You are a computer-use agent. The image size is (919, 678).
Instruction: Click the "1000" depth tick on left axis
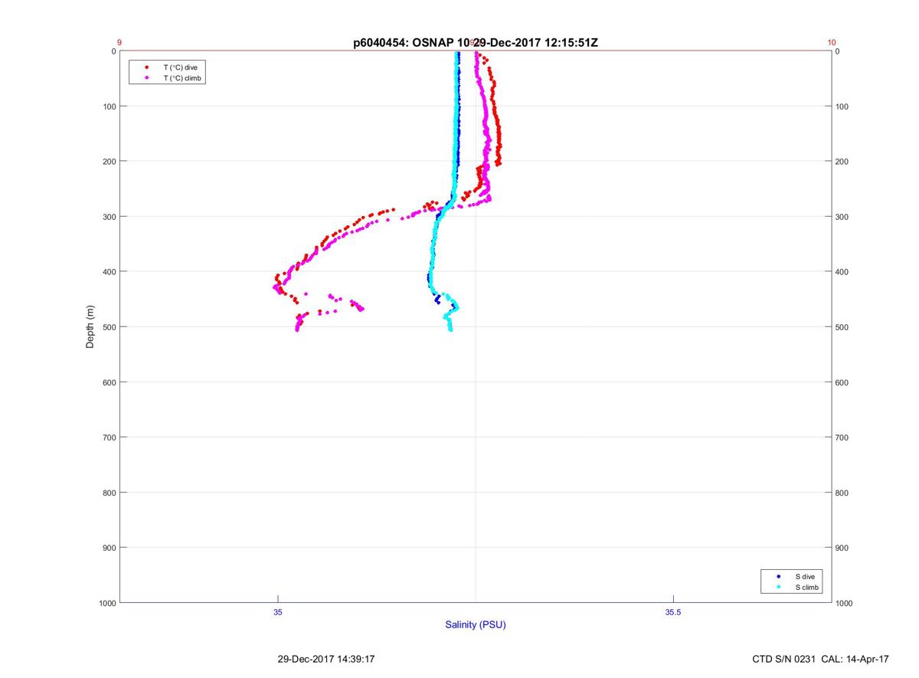click(107, 603)
